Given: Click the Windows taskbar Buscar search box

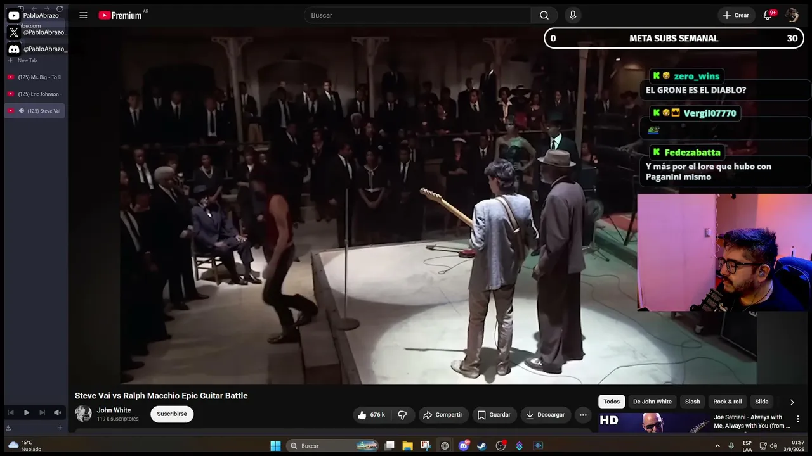Looking at the screenshot, I should tap(332, 446).
